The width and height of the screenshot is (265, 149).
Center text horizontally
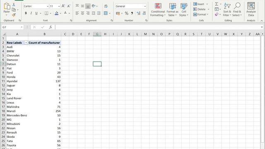pos(82,13)
